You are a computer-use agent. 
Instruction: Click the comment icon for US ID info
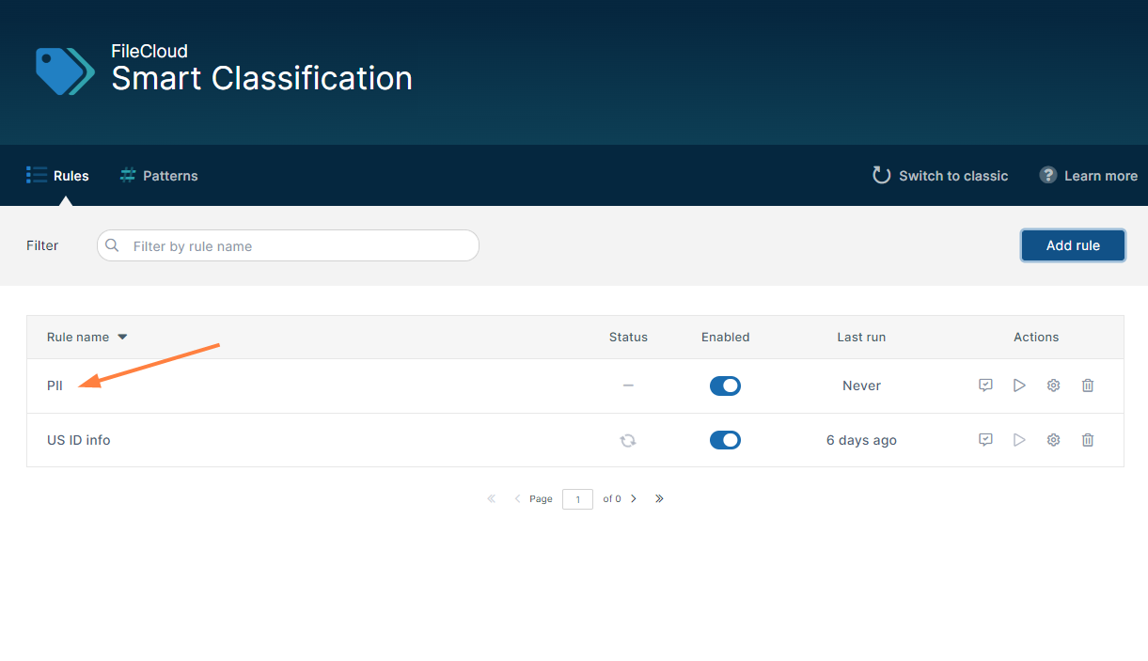pyautogui.click(x=985, y=440)
